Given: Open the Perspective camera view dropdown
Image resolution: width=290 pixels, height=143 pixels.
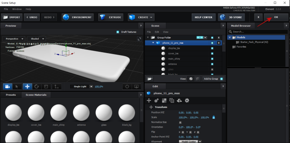Looking at the screenshot, I should (x=14, y=39).
